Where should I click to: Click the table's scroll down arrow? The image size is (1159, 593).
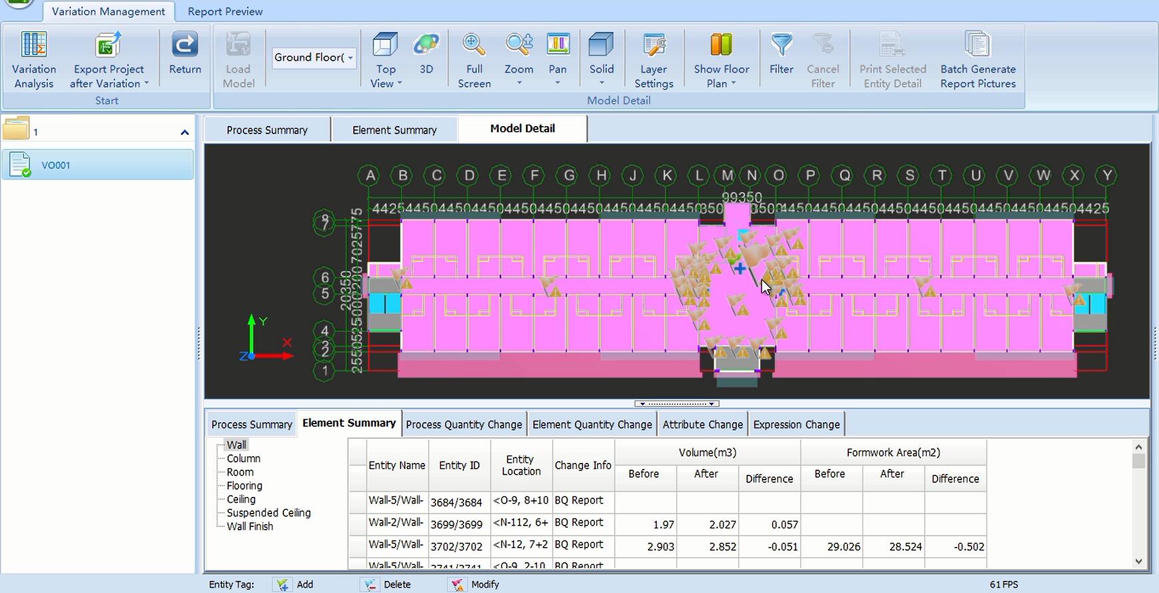(x=1138, y=562)
